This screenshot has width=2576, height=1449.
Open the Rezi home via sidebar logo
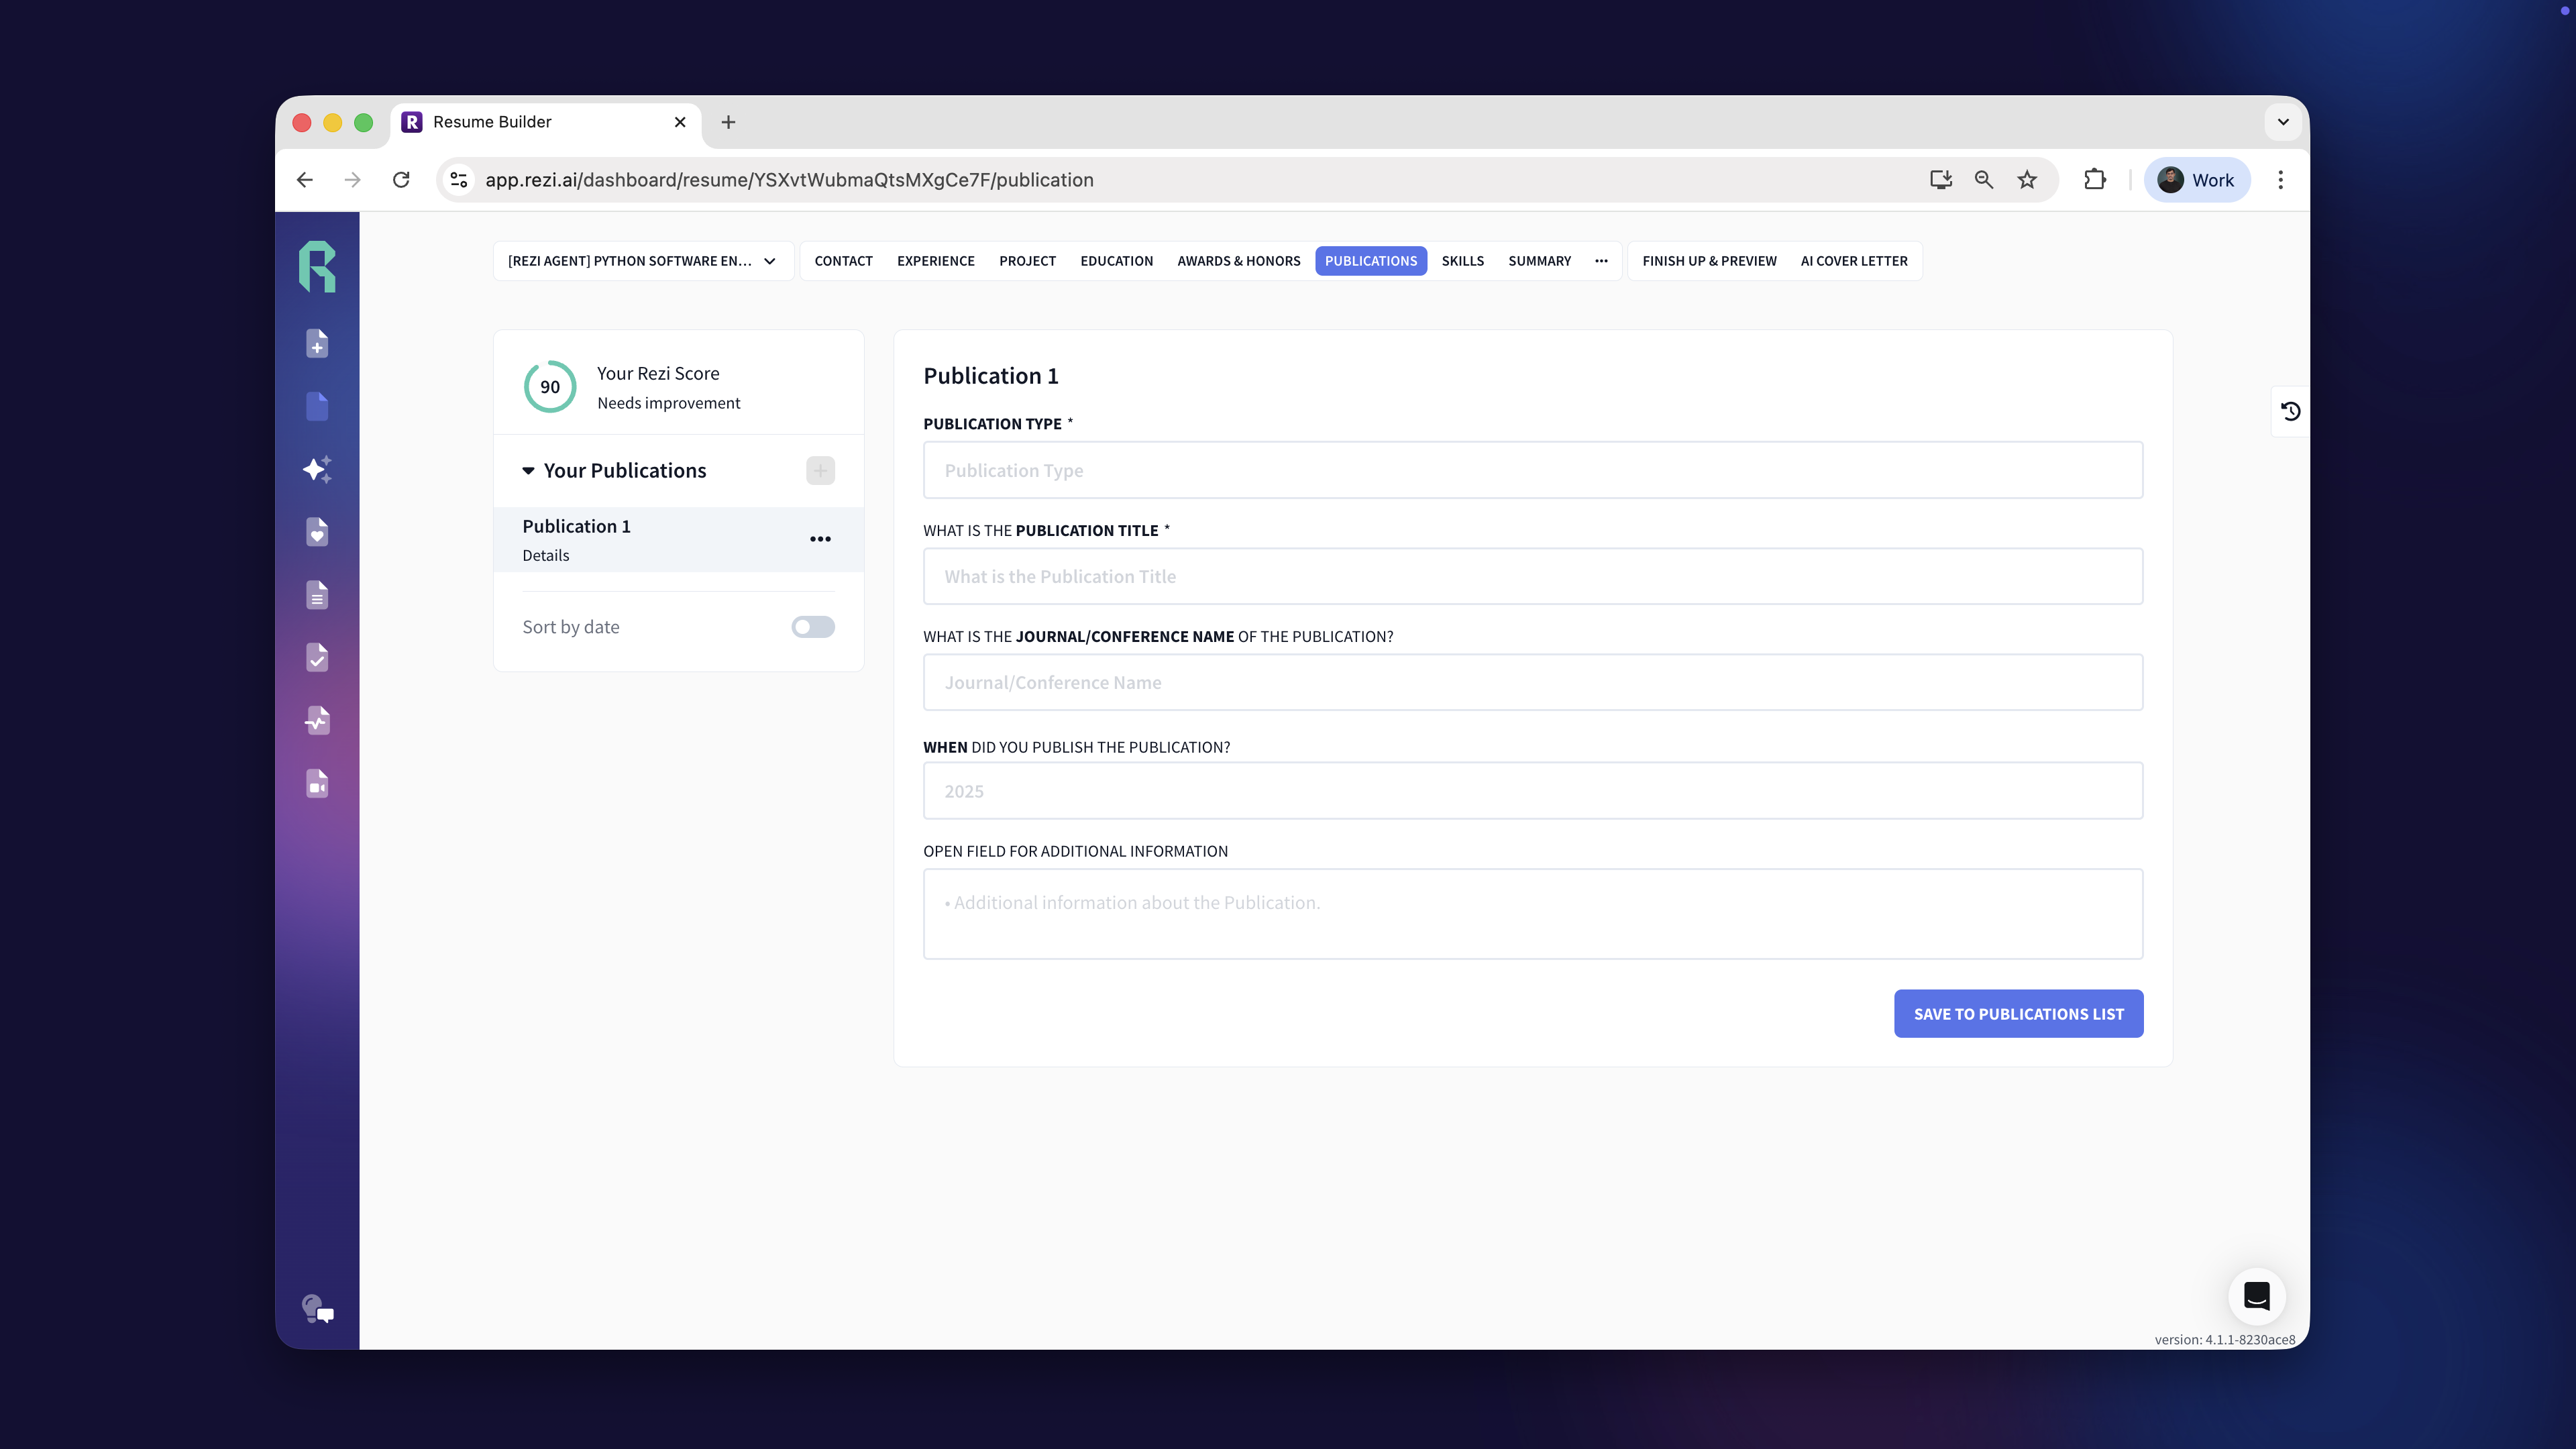coord(317,265)
